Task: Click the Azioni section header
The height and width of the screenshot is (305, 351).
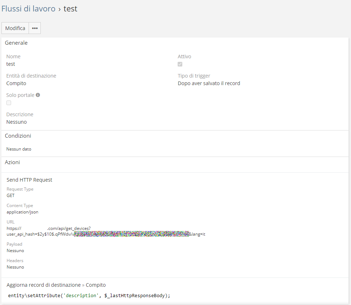Action: pyautogui.click(x=13, y=162)
